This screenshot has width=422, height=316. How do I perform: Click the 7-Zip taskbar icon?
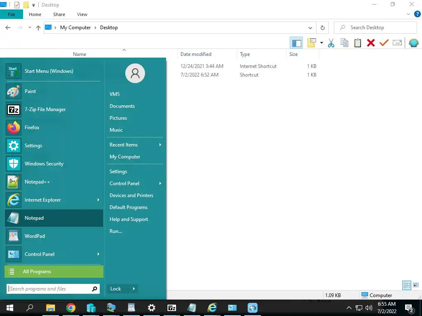pos(172,308)
